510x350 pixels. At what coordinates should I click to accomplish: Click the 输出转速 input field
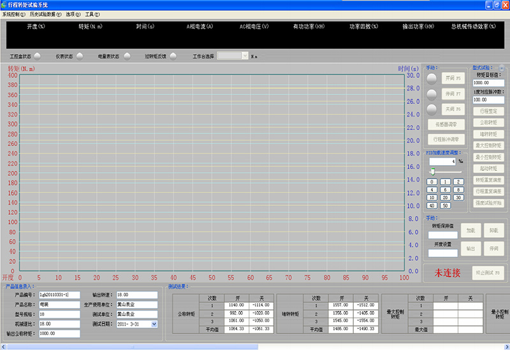point(137,295)
